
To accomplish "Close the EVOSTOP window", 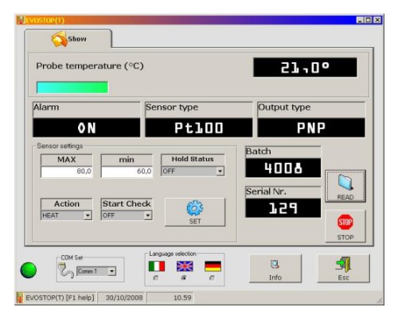I will [x=377, y=20].
